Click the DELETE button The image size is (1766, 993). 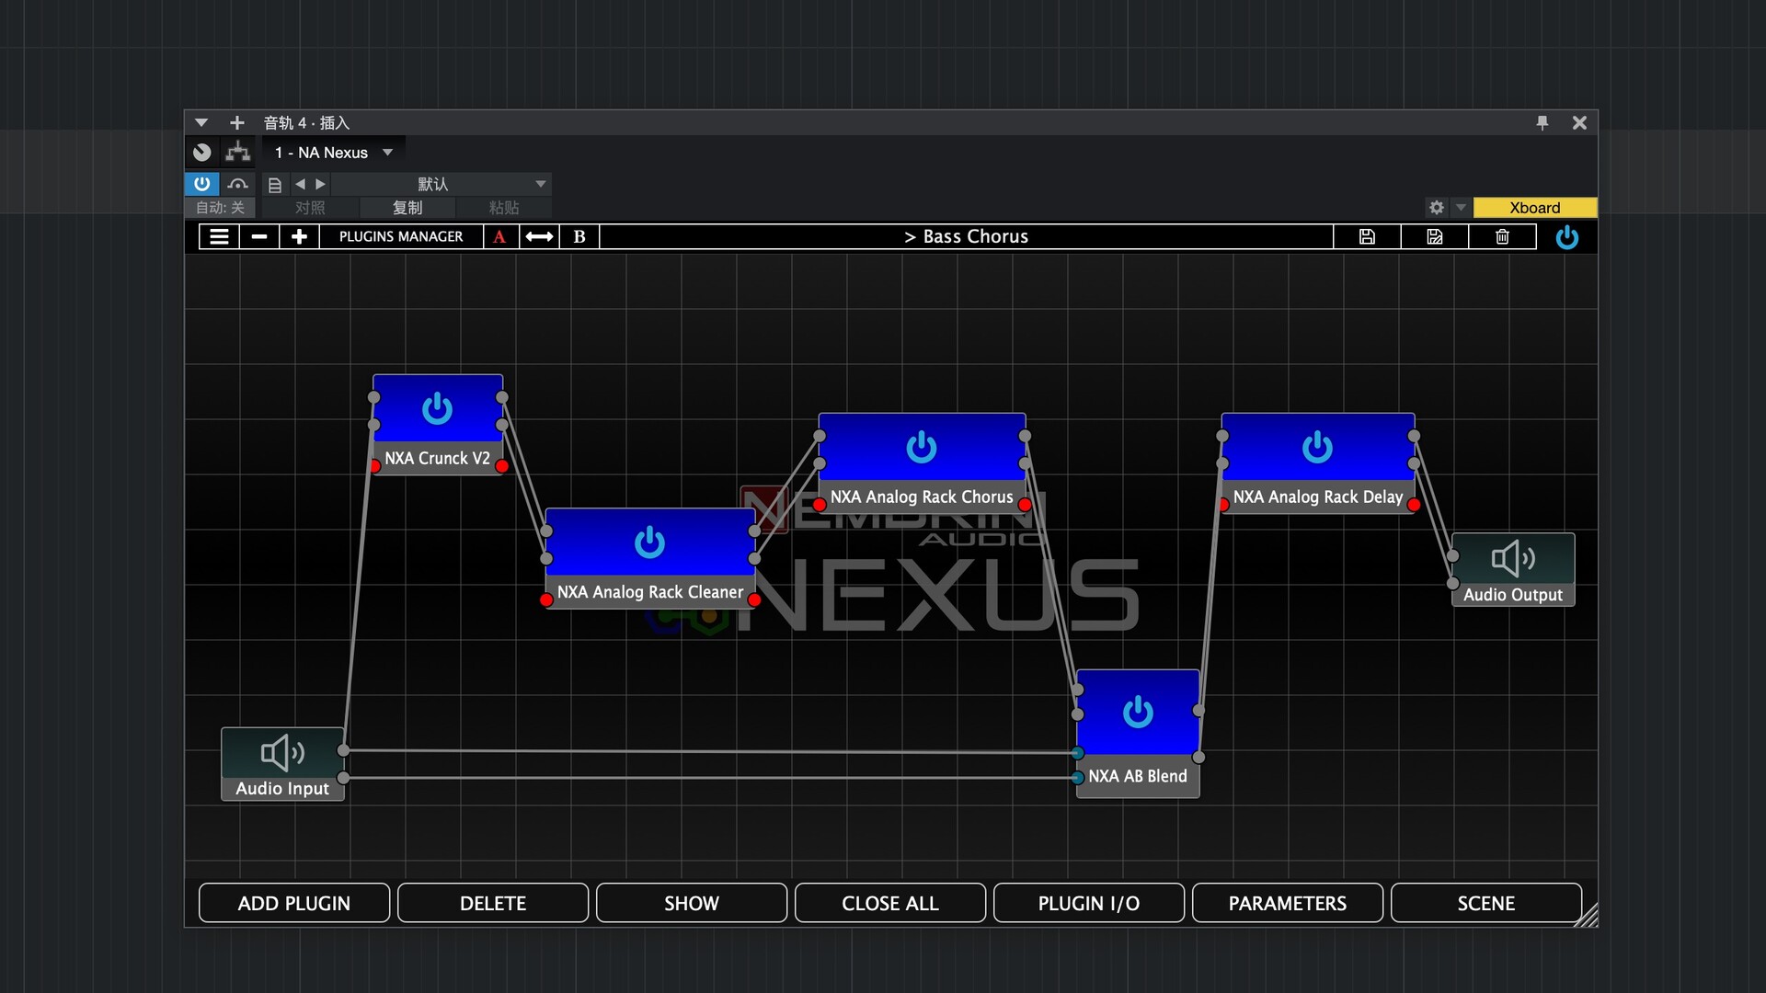(493, 903)
